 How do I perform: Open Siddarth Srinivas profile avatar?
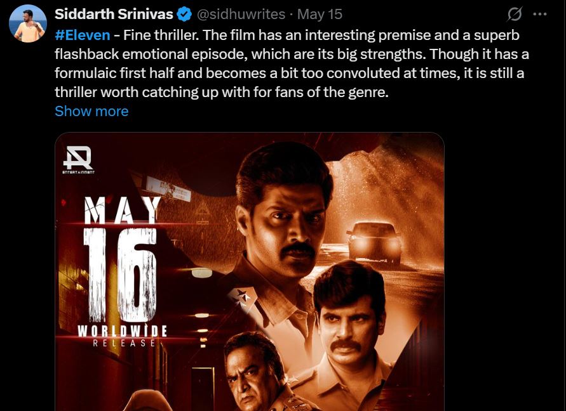[x=28, y=23]
